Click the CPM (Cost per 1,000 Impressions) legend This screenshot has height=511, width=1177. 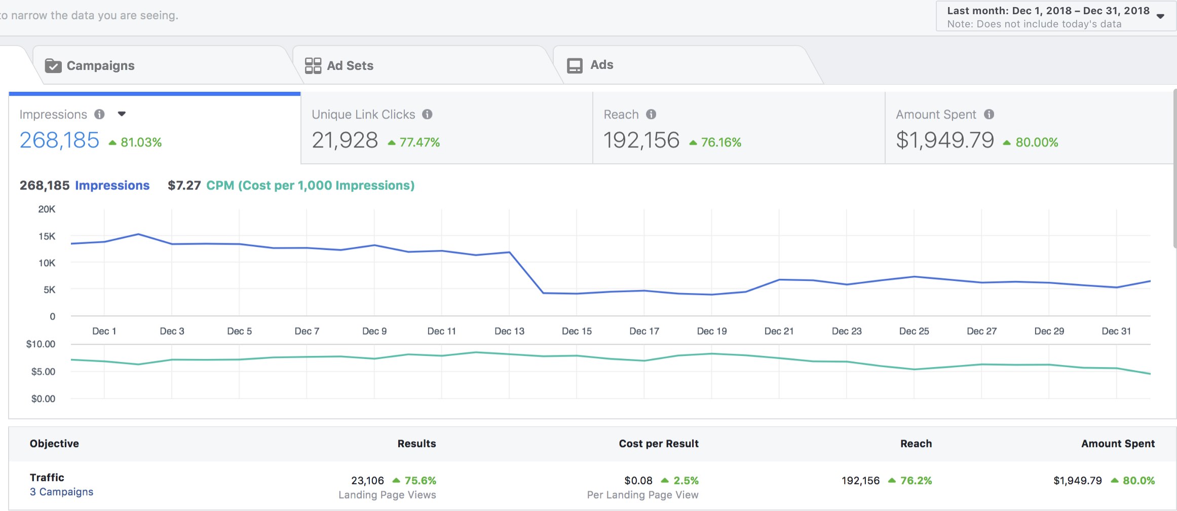[311, 186]
